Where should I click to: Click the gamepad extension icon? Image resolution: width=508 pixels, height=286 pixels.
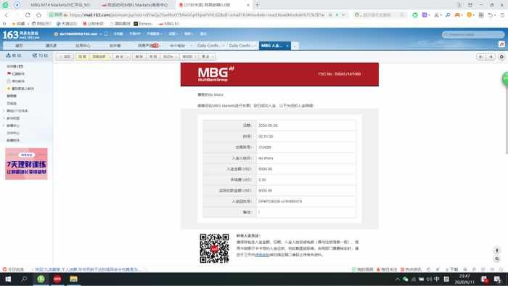pos(457,15)
